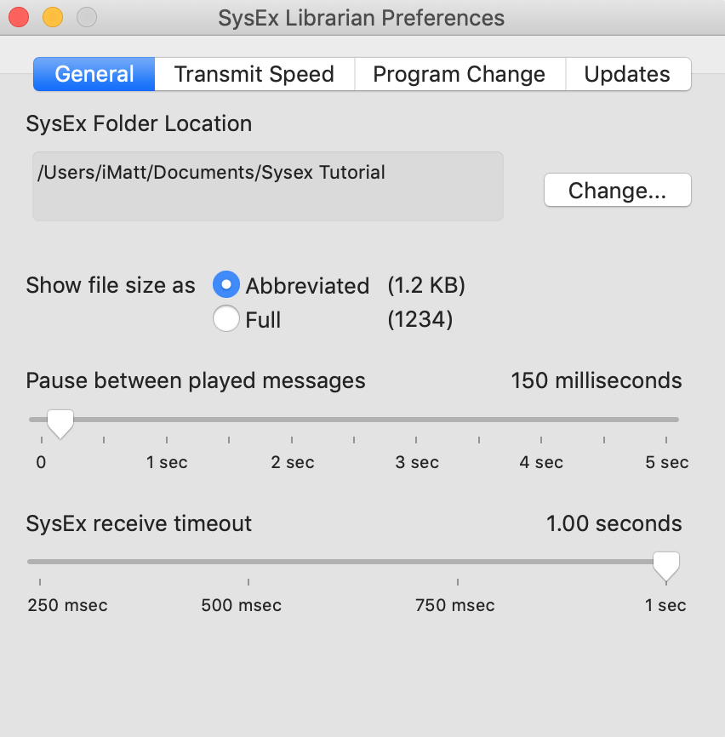
Task: Select the Program Change tab
Action: click(x=460, y=74)
